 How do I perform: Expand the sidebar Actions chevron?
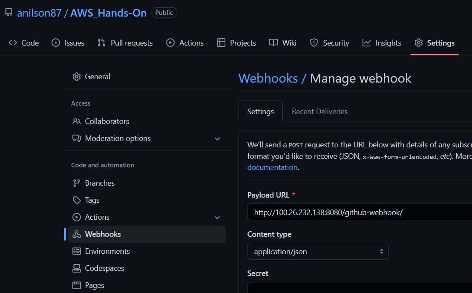[x=217, y=218]
